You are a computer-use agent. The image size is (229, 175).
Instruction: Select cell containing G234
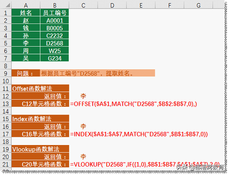click(x=54, y=58)
